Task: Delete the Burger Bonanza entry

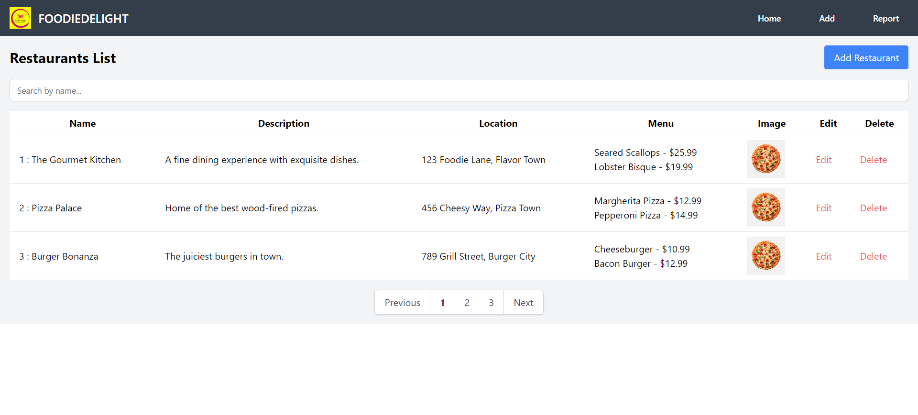Action: [874, 256]
